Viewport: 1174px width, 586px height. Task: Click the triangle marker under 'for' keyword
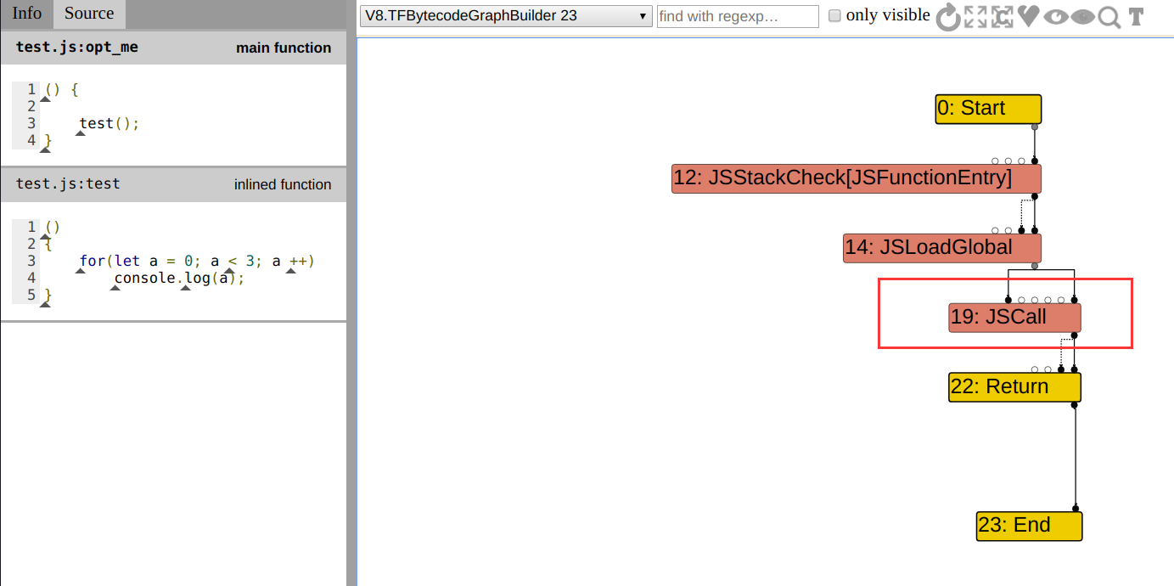(x=81, y=271)
